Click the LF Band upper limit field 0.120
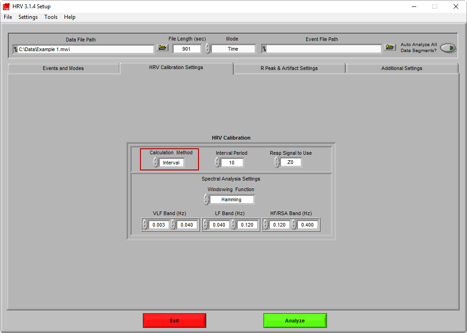Viewport: 467px width, 333px height. (x=247, y=225)
